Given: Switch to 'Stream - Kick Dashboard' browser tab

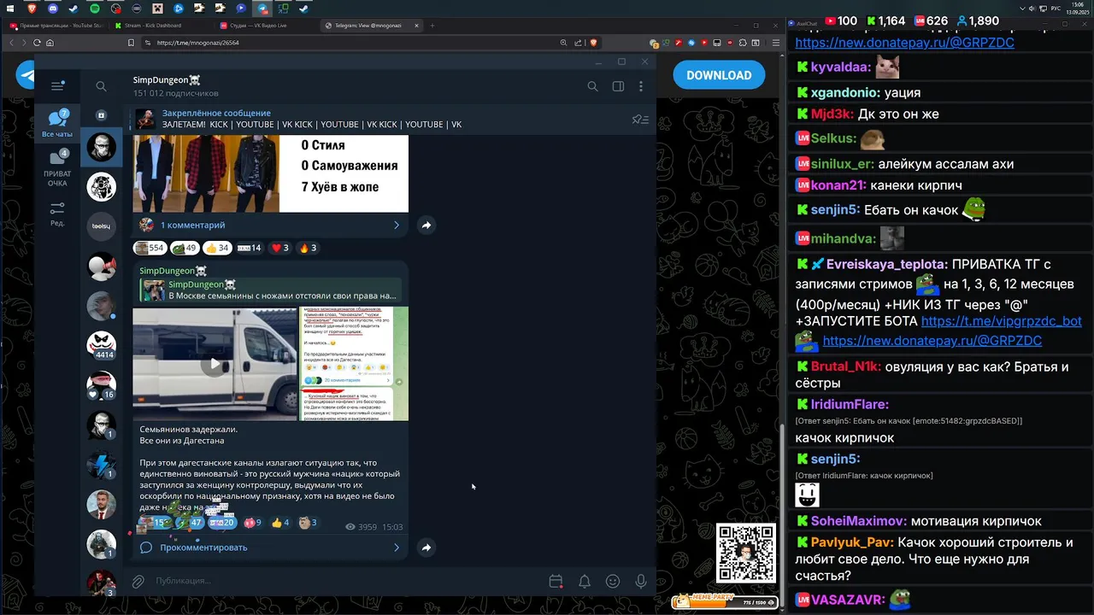Looking at the screenshot, I should click(152, 26).
